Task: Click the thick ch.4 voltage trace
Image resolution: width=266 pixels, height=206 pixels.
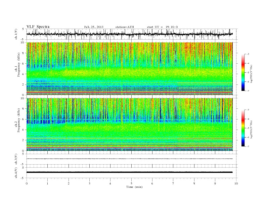Action: pyautogui.click(x=129, y=172)
